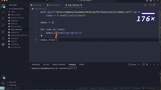Open the remote window indicator
Image resolution: width=161 pixels, height=90 pixels.
point(2,88)
